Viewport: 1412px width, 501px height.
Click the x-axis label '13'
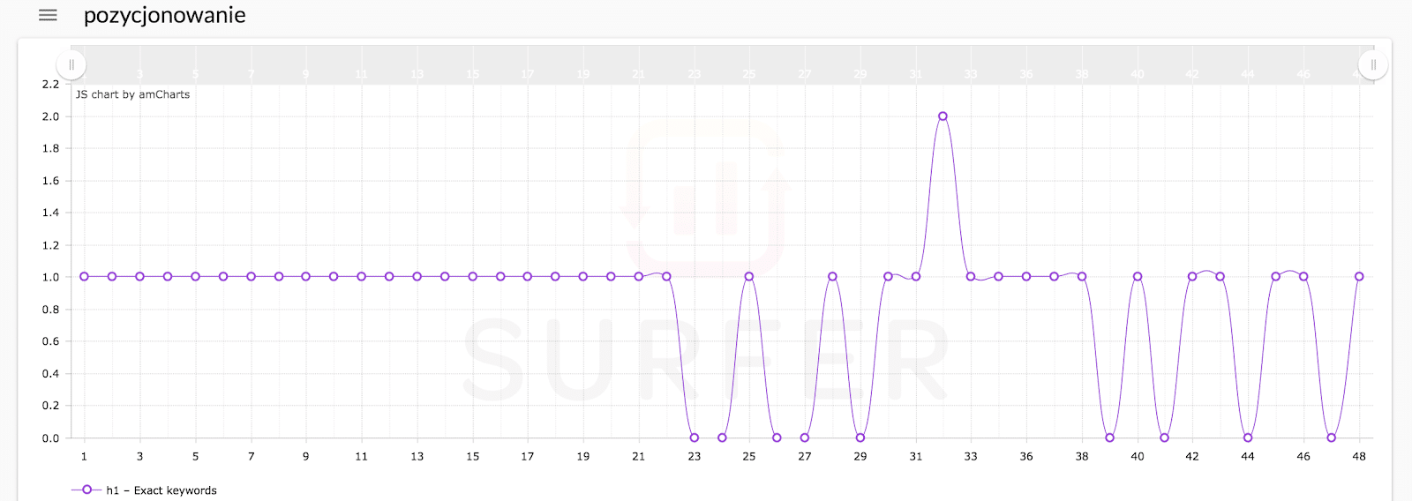click(417, 457)
